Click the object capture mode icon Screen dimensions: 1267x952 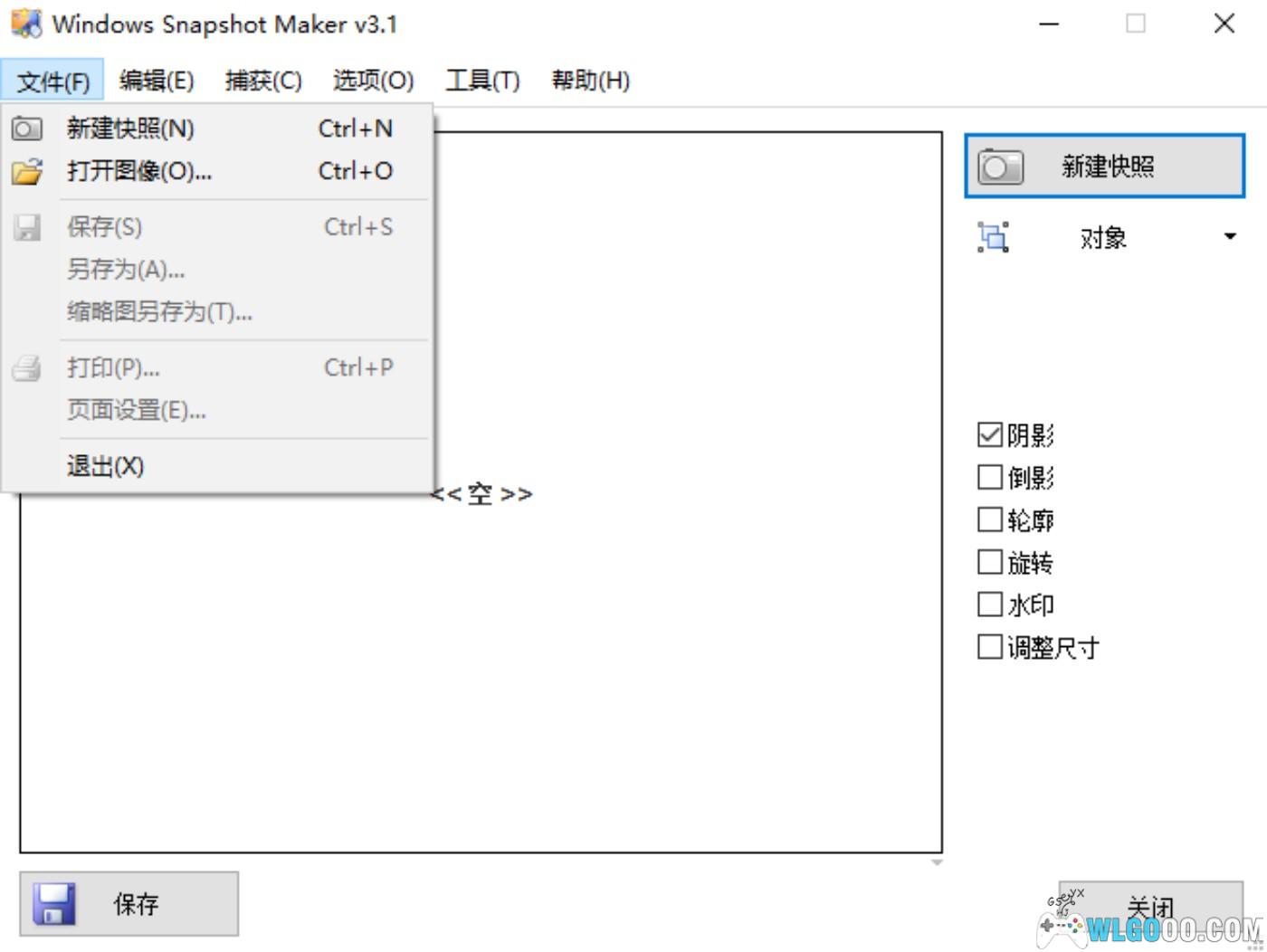click(x=993, y=237)
